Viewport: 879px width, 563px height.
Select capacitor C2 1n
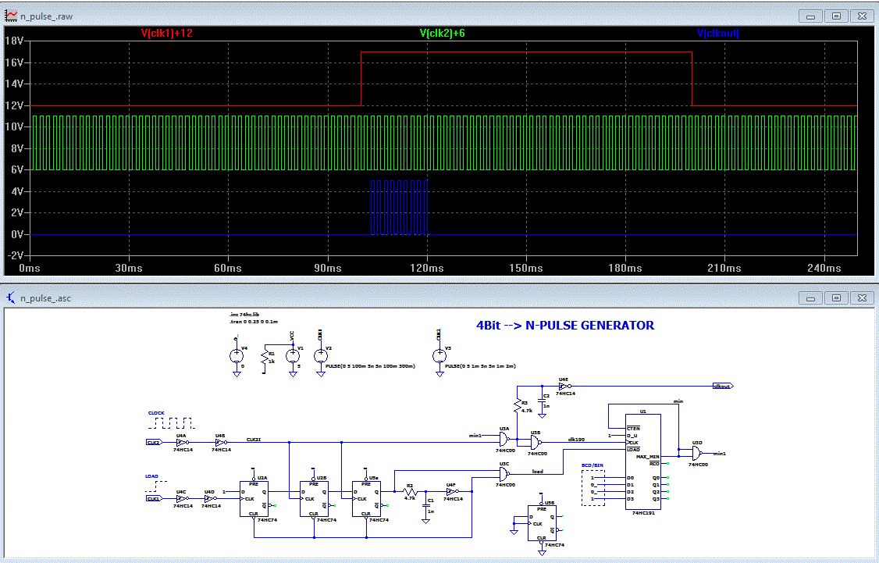pyautogui.click(x=542, y=401)
